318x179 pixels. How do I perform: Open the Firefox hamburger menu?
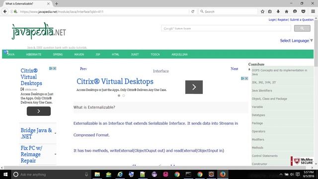[313, 11]
